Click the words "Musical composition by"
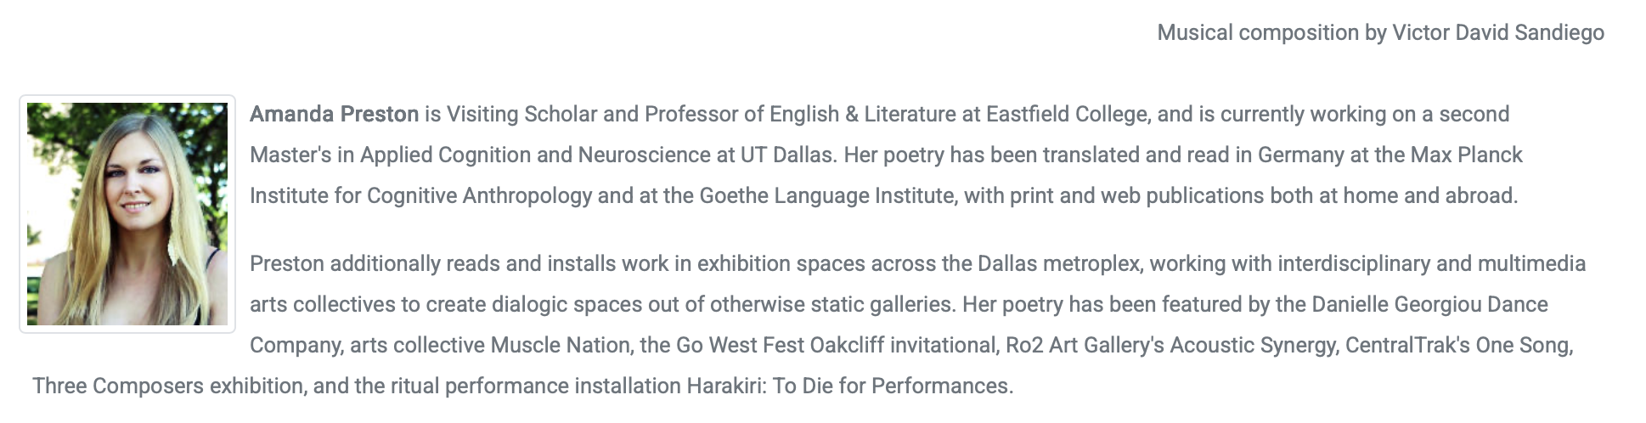The image size is (1646, 423). click(x=1271, y=33)
